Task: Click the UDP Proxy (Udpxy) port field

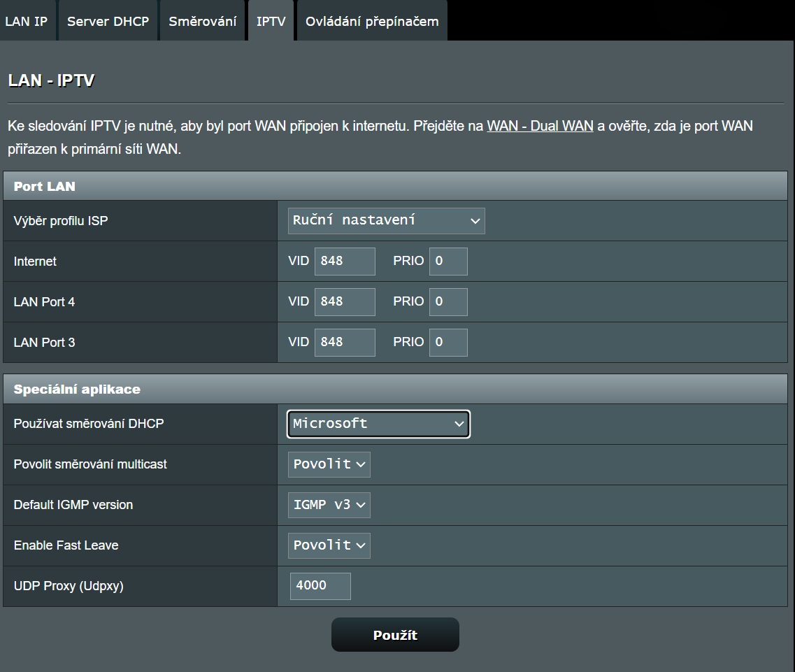Action: [320, 586]
